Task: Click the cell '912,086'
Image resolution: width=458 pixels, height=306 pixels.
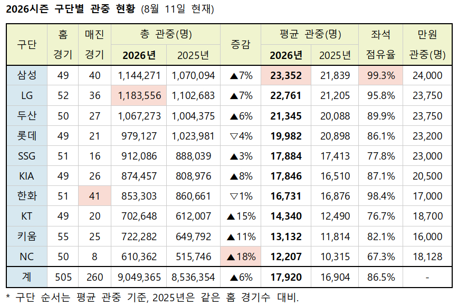Action: coord(139,156)
